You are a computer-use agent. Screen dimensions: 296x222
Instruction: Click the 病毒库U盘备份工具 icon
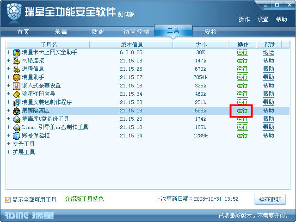pos(17,119)
